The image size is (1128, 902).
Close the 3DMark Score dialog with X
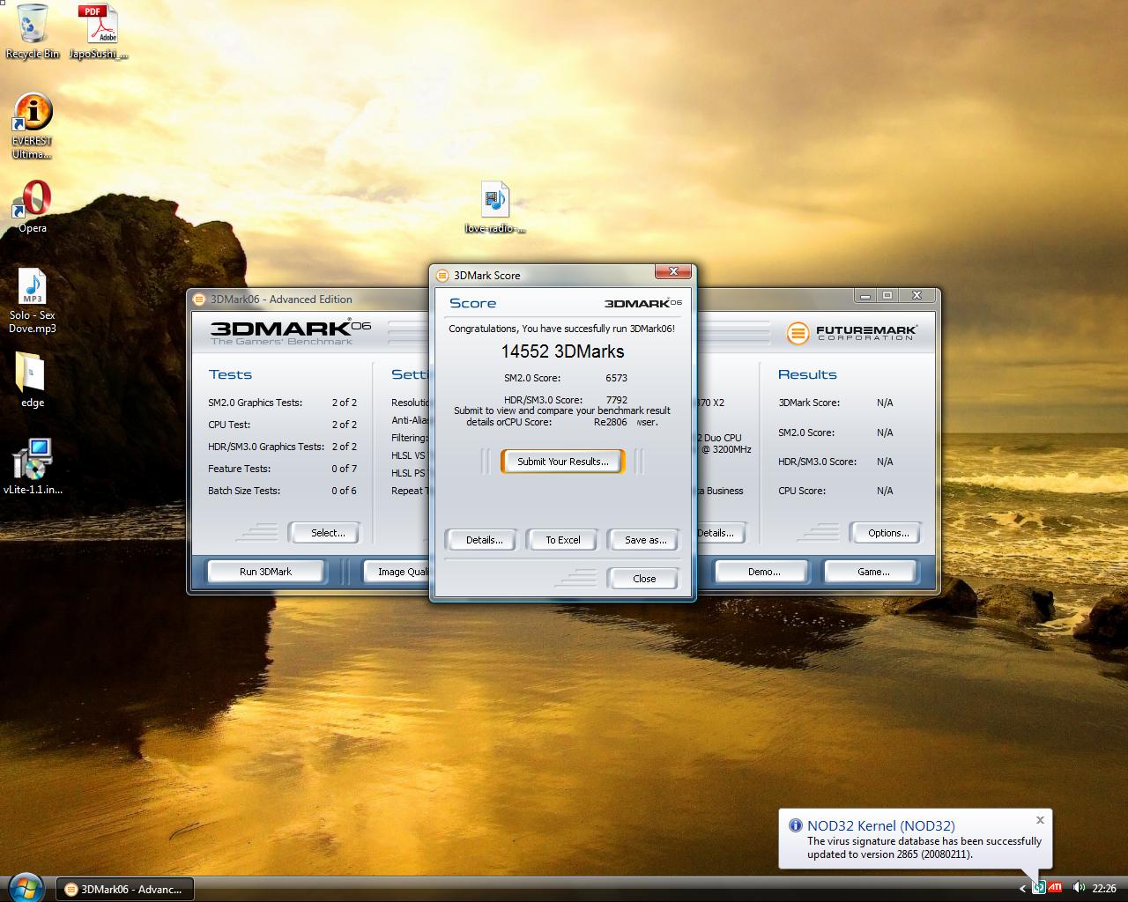pos(673,271)
